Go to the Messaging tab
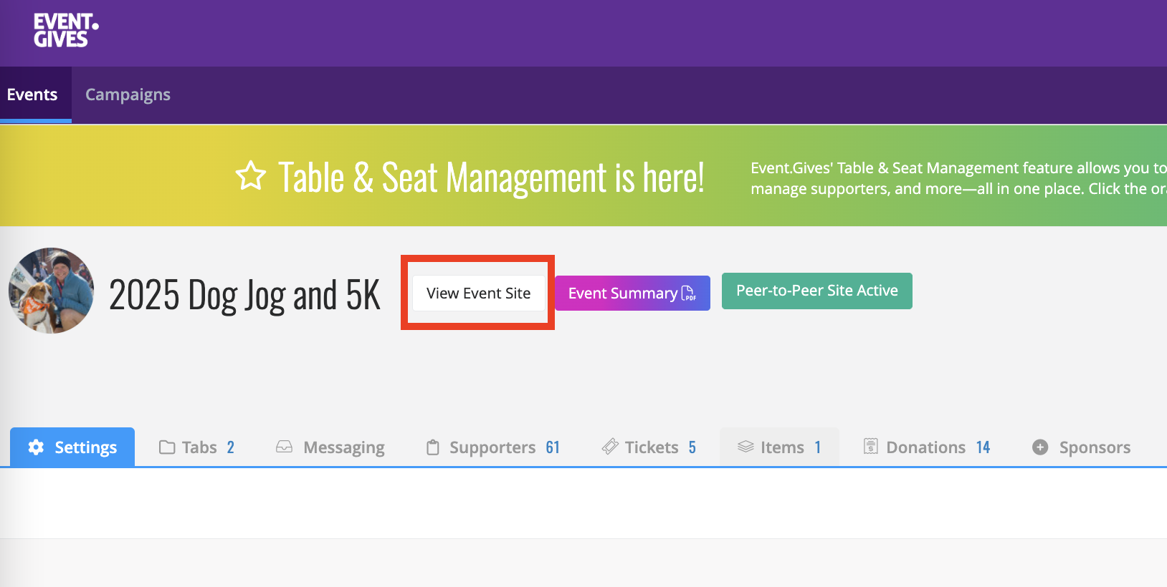The height and width of the screenshot is (587, 1167). pos(330,447)
